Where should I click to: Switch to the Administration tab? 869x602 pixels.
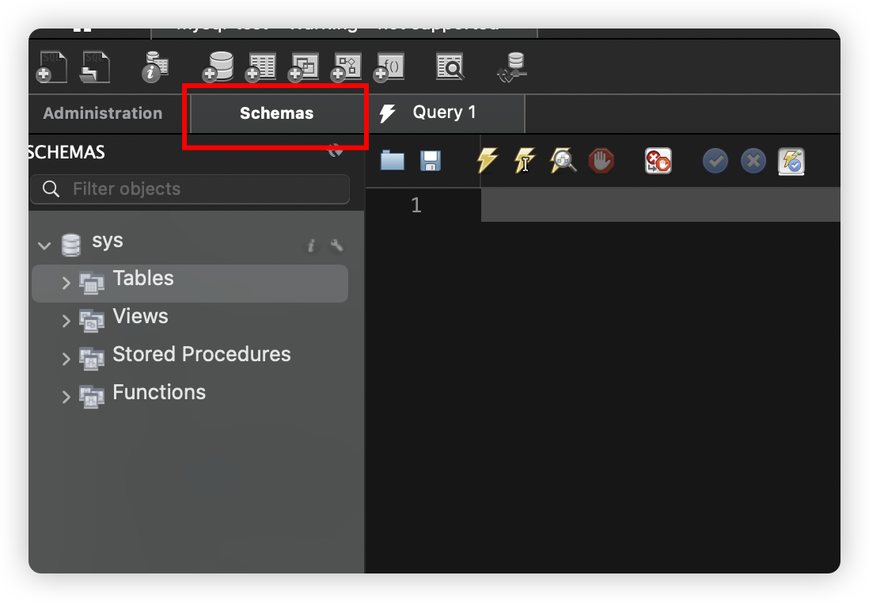point(103,113)
